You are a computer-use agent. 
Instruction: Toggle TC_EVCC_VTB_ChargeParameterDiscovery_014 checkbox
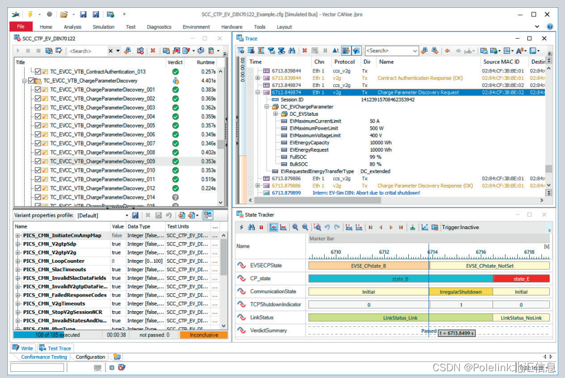pyautogui.click(x=38, y=198)
